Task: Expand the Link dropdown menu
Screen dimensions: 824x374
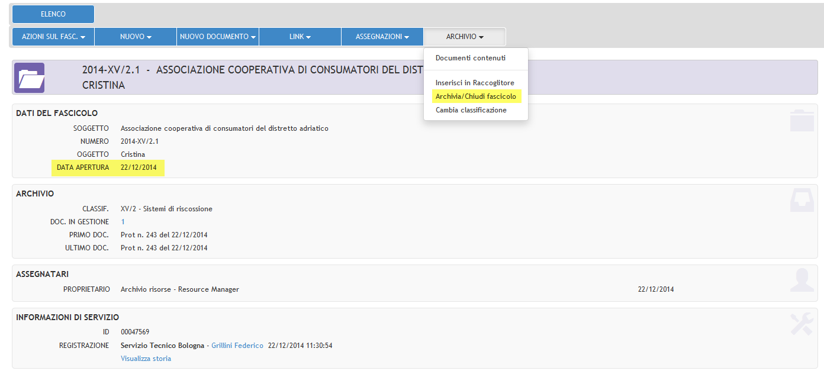Action: (x=300, y=37)
